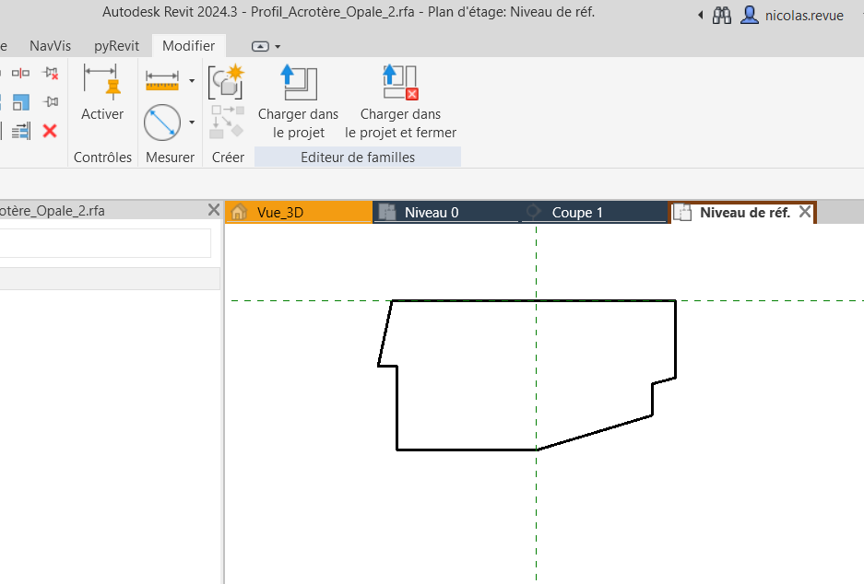Image resolution: width=864 pixels, height=584 pixels.
Task: Click the Editeur de familles panel label
Action: point(358,158)
